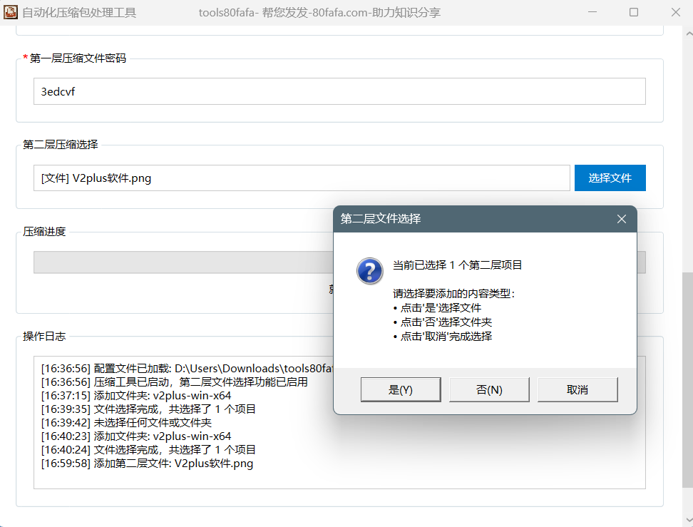Minimize the main tool window
The image size is (693, 527).
[x=592, y=12]
